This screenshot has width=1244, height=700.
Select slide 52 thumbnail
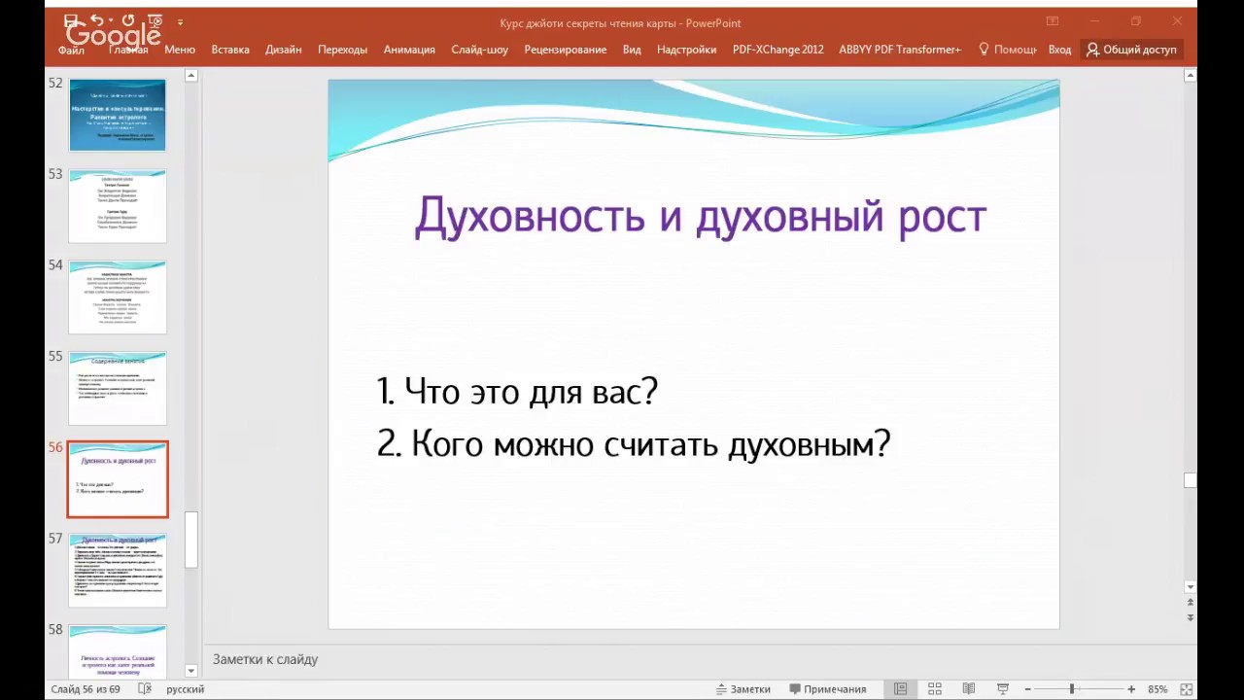tap(118, 116)
